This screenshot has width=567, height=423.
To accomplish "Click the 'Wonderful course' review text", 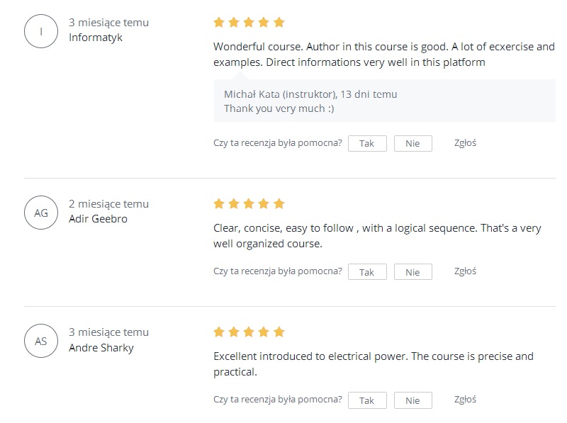I will pyautogui.click(x=384, y=55).
